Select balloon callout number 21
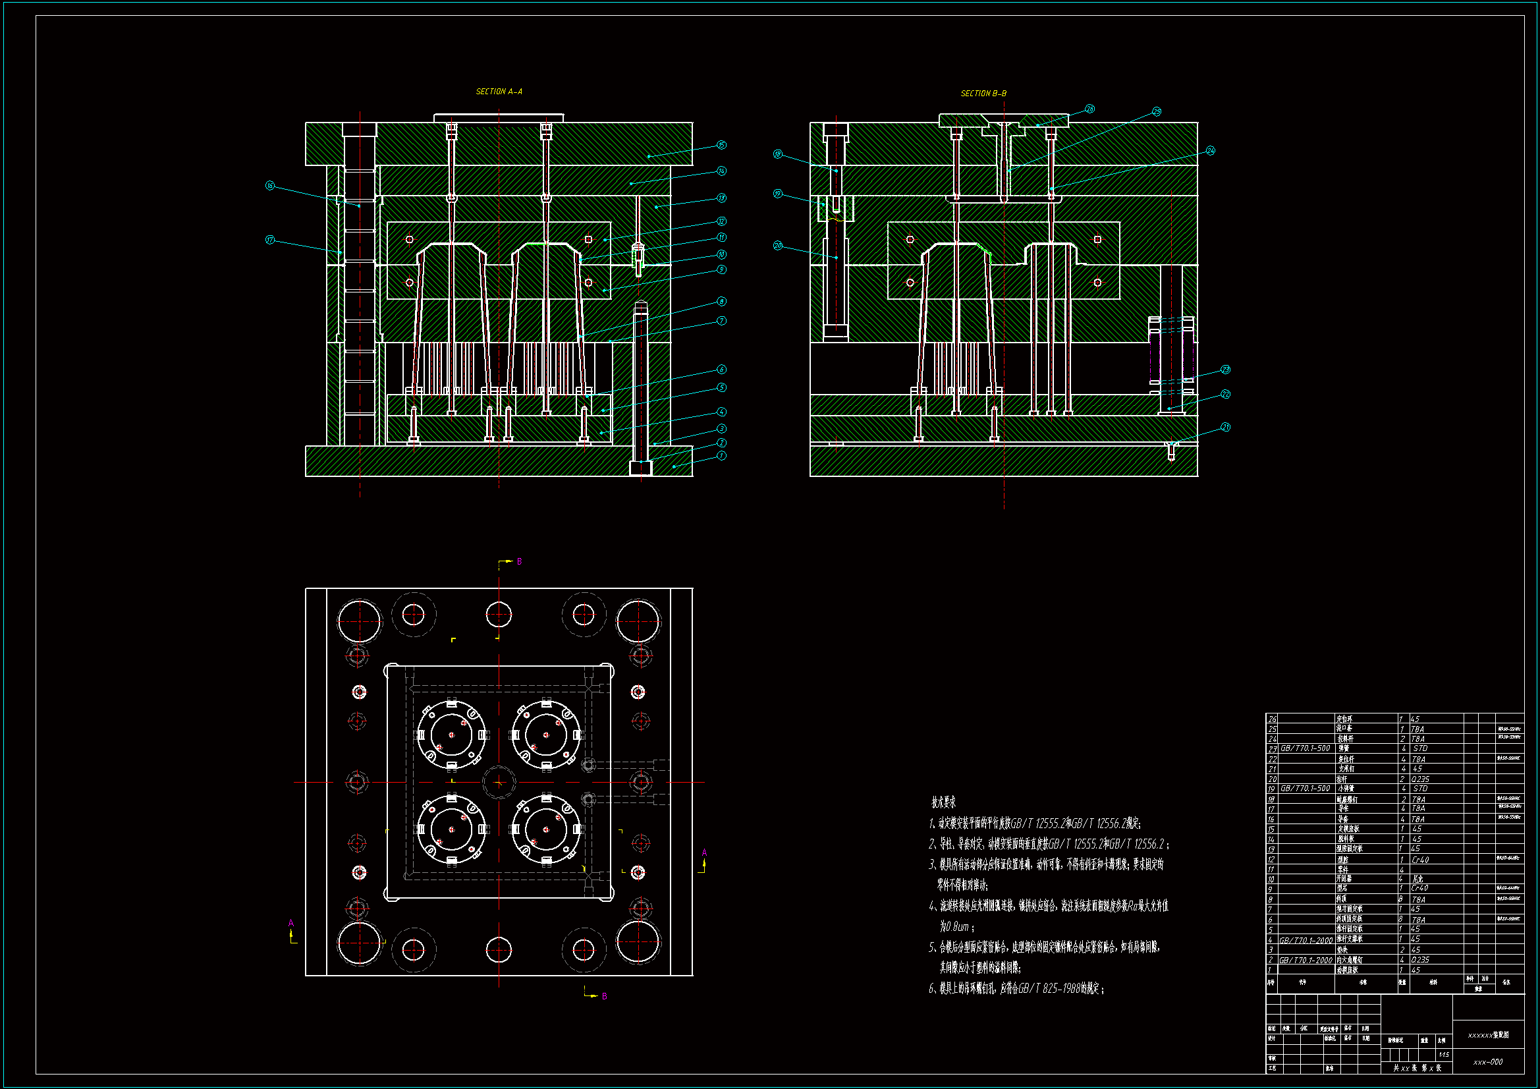The height and width of the screenshot is (1089, 1540). point(1225,427)
